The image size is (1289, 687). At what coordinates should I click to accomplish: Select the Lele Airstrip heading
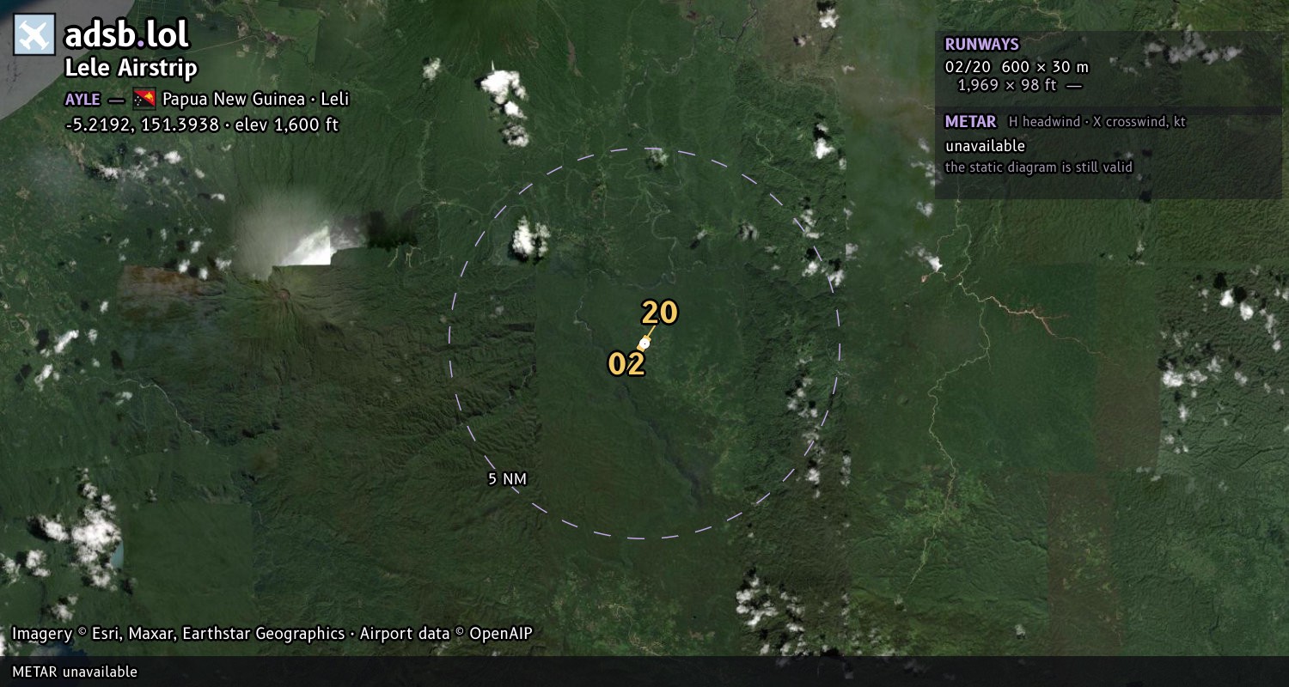click(x=131, y=68)
